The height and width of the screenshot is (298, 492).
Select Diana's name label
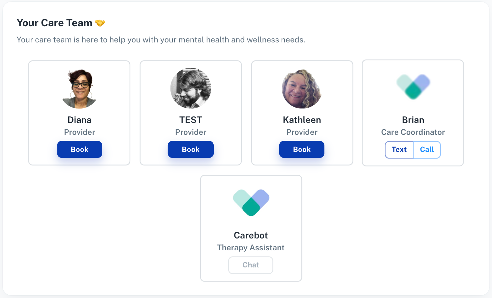coord(79,120)
